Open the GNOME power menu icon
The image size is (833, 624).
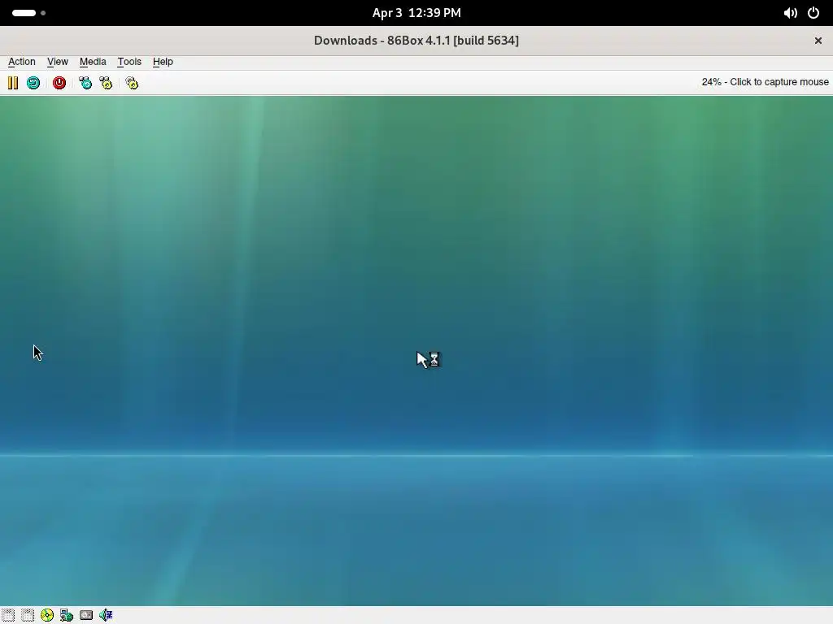(813, 13)
